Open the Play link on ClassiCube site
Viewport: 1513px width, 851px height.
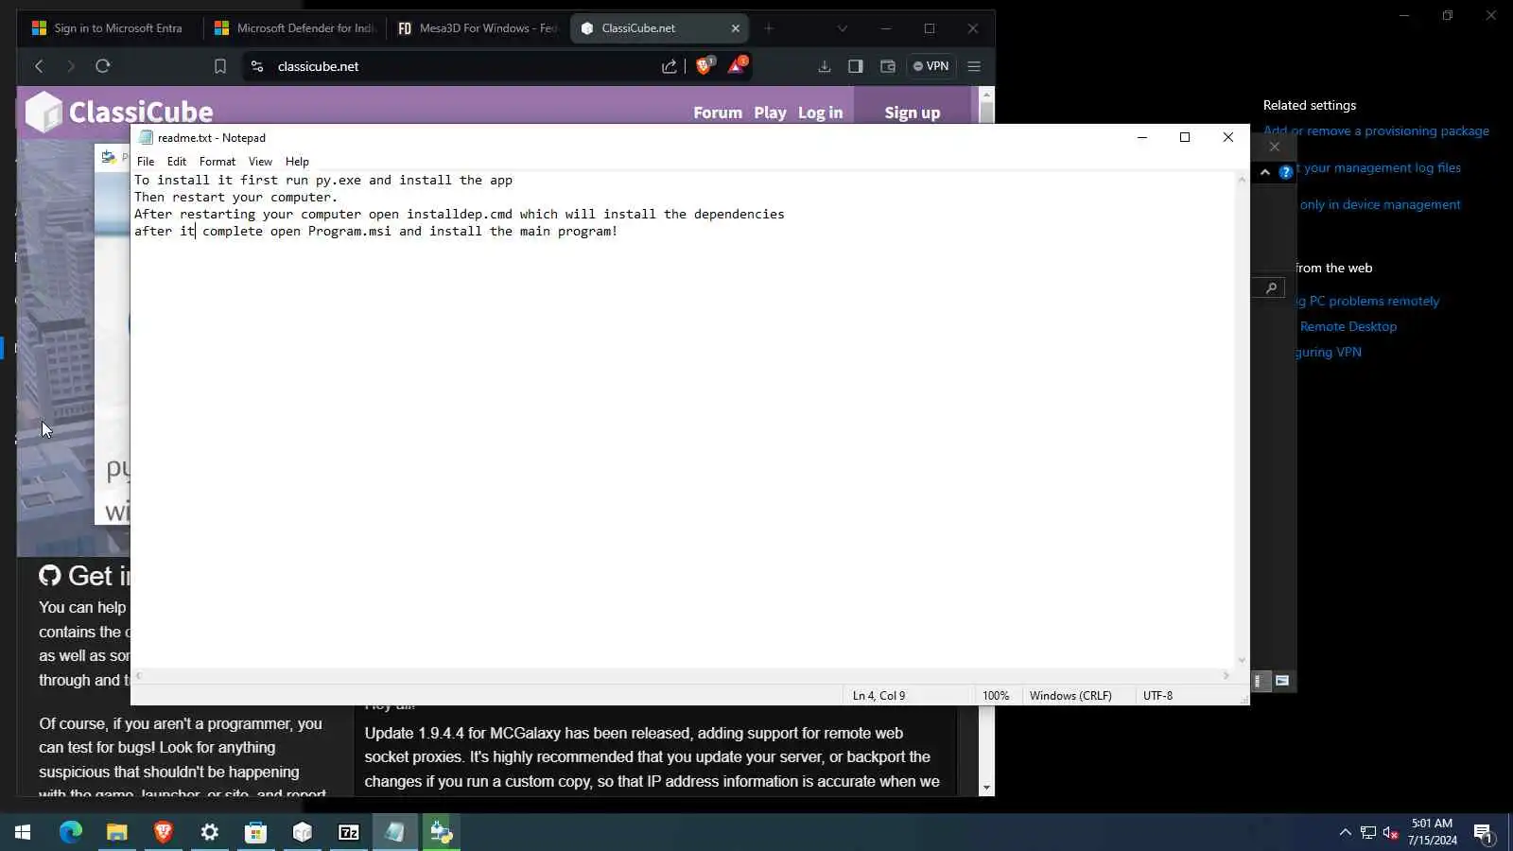770,113
